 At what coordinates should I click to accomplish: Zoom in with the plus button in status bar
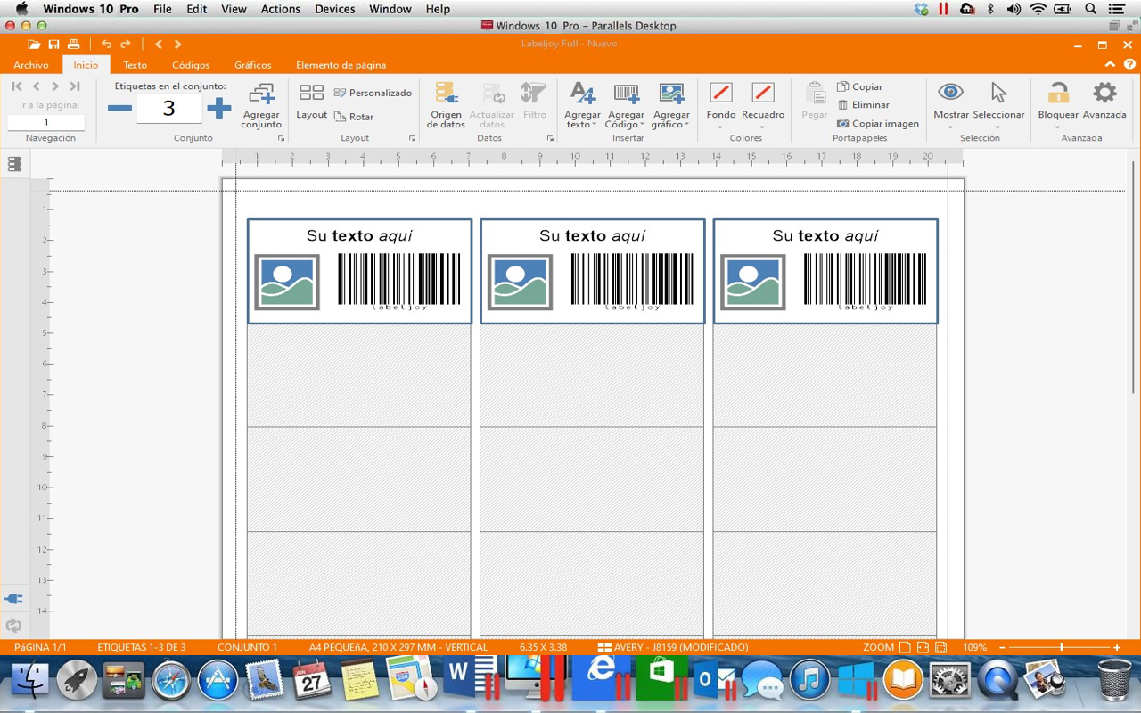[x=1117, y=648]
